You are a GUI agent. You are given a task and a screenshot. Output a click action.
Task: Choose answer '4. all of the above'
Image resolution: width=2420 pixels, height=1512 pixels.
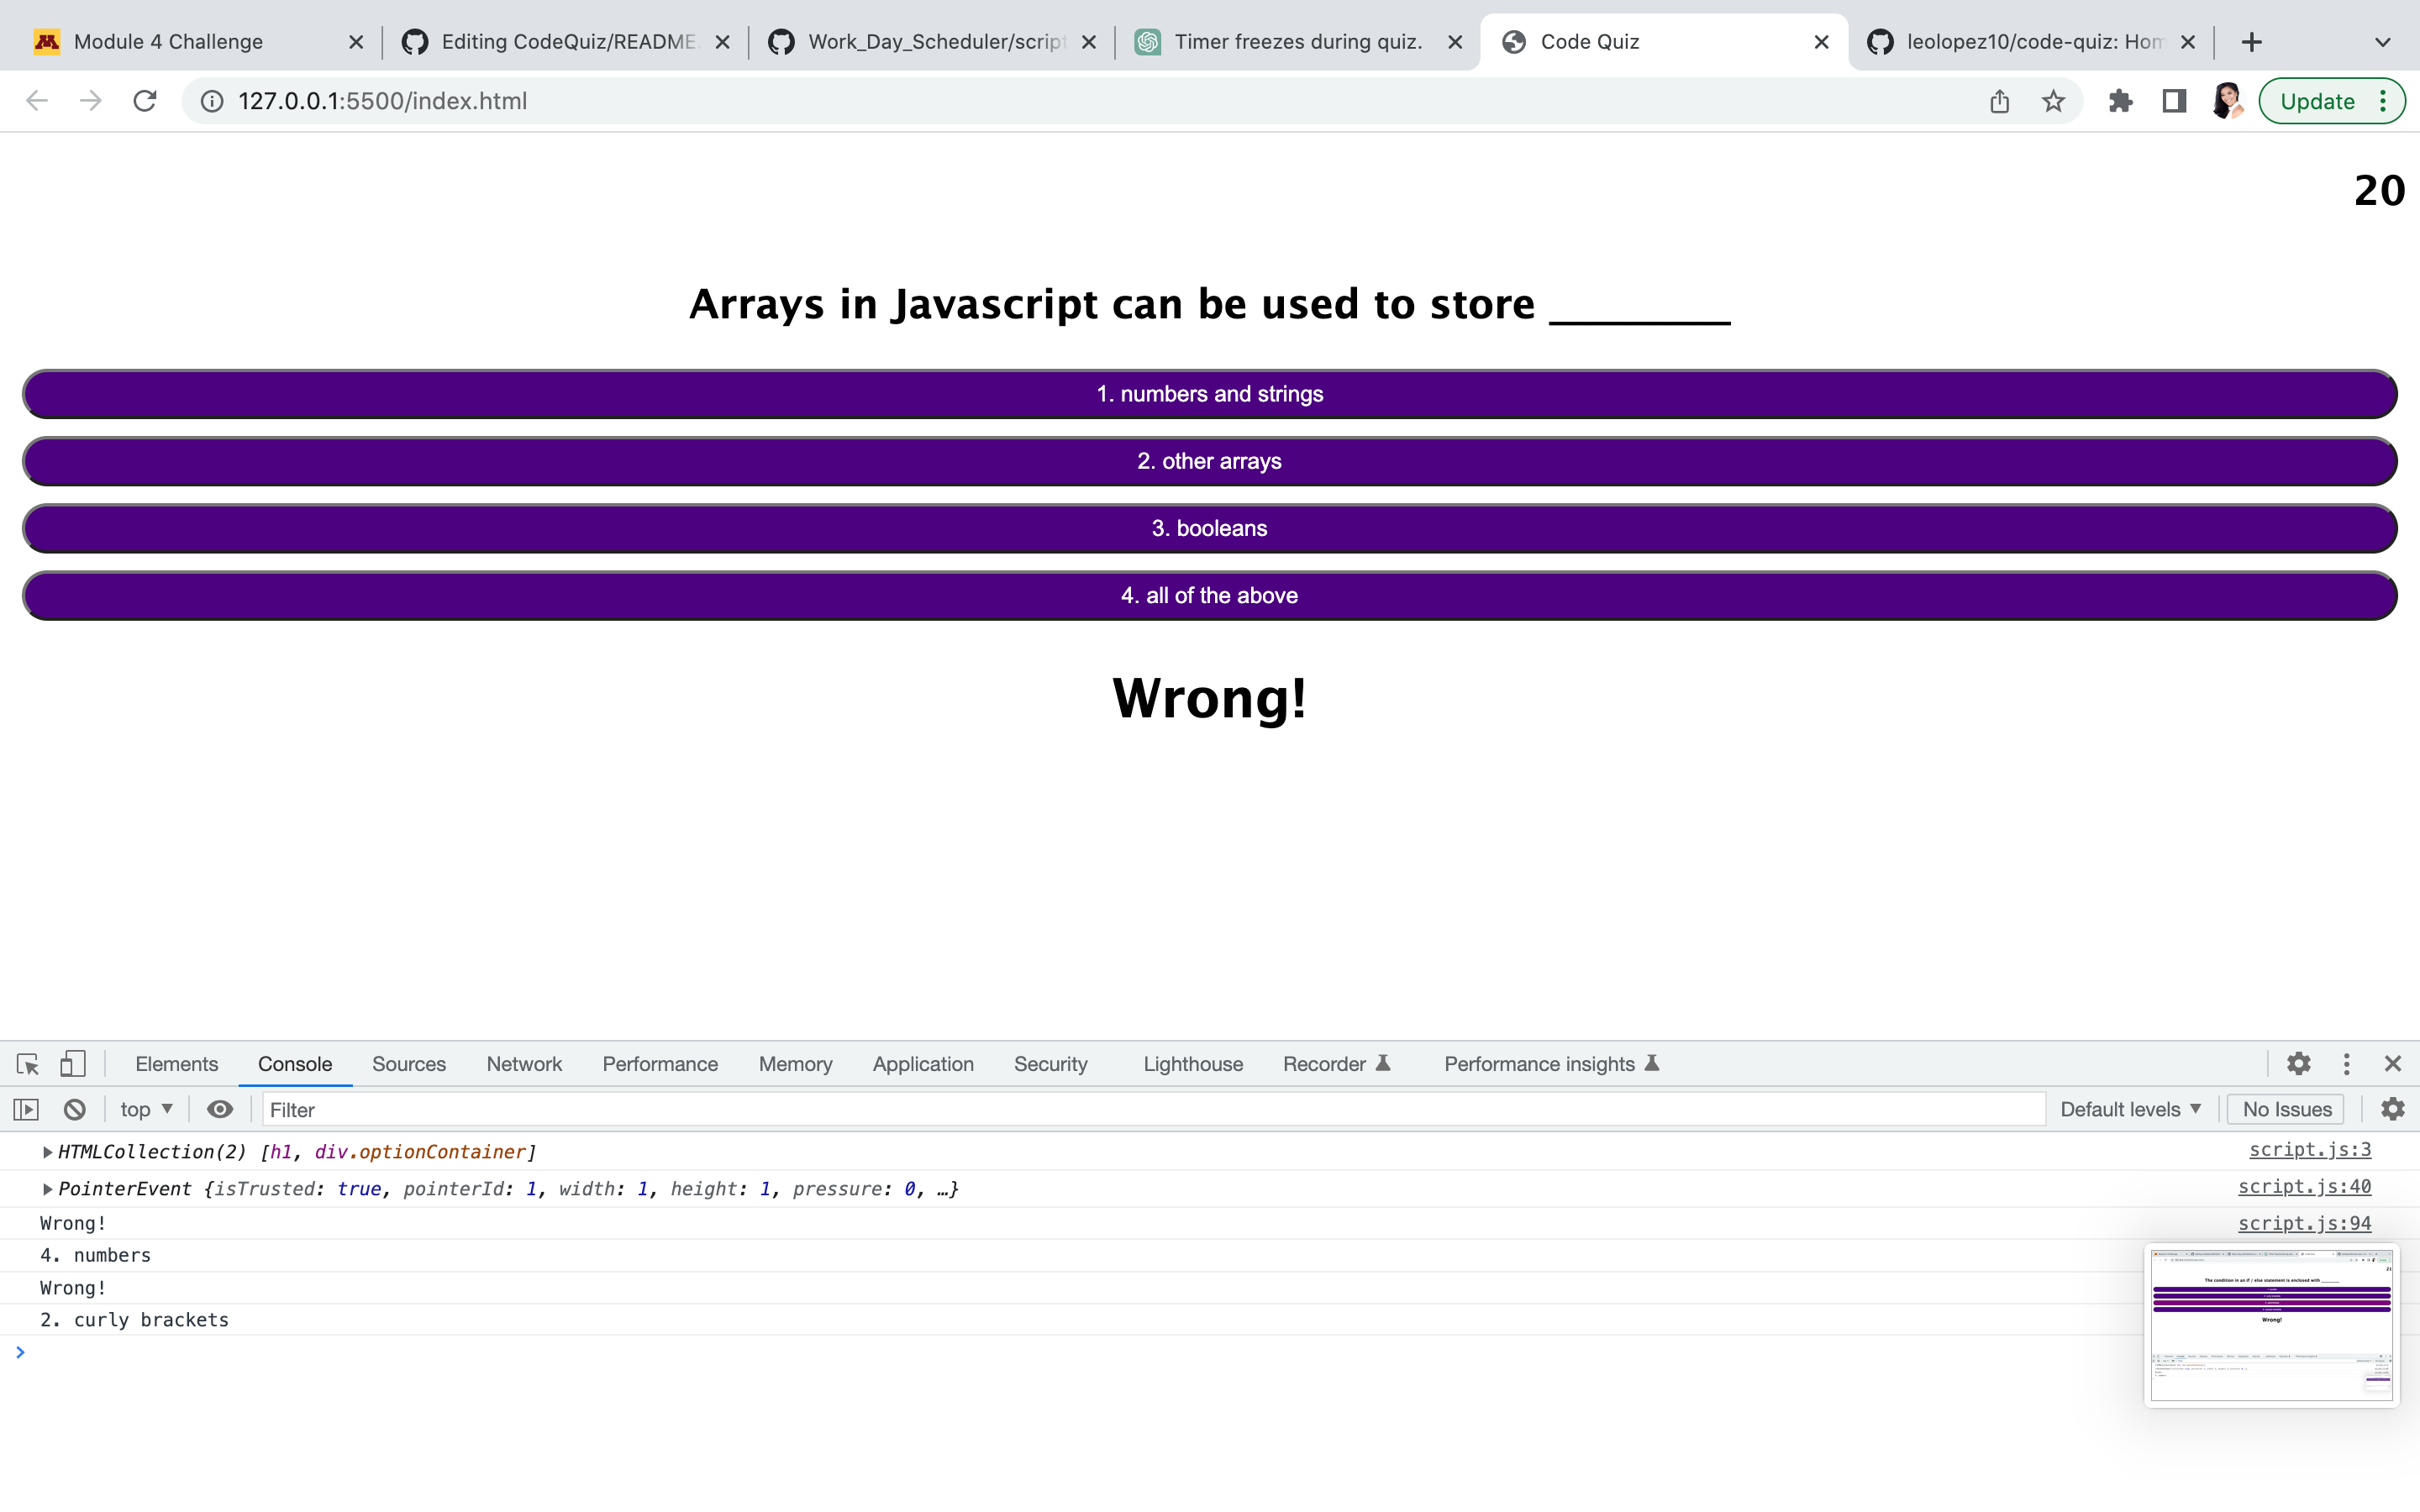tap(1210, 595)
